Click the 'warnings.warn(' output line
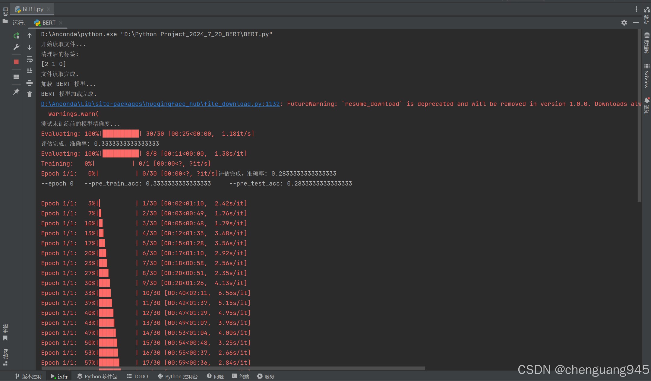 pyautogui.click(x=74, y=114)
